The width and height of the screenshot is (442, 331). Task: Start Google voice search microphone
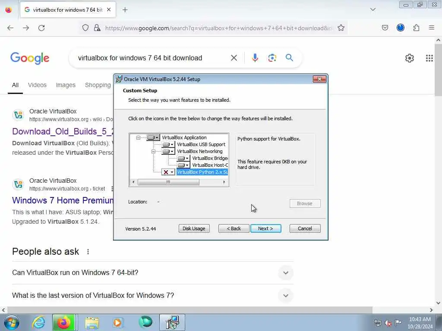255,58
